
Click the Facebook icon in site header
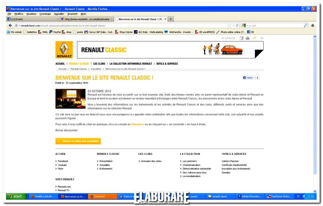click(x=242, y=38)
